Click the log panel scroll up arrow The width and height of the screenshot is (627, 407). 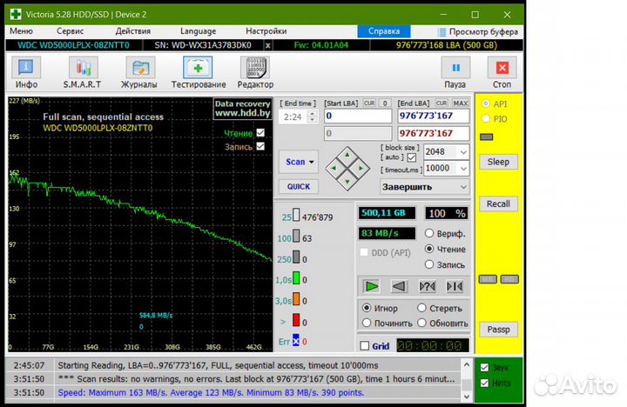pyautogui.click(x=467, y=364)
